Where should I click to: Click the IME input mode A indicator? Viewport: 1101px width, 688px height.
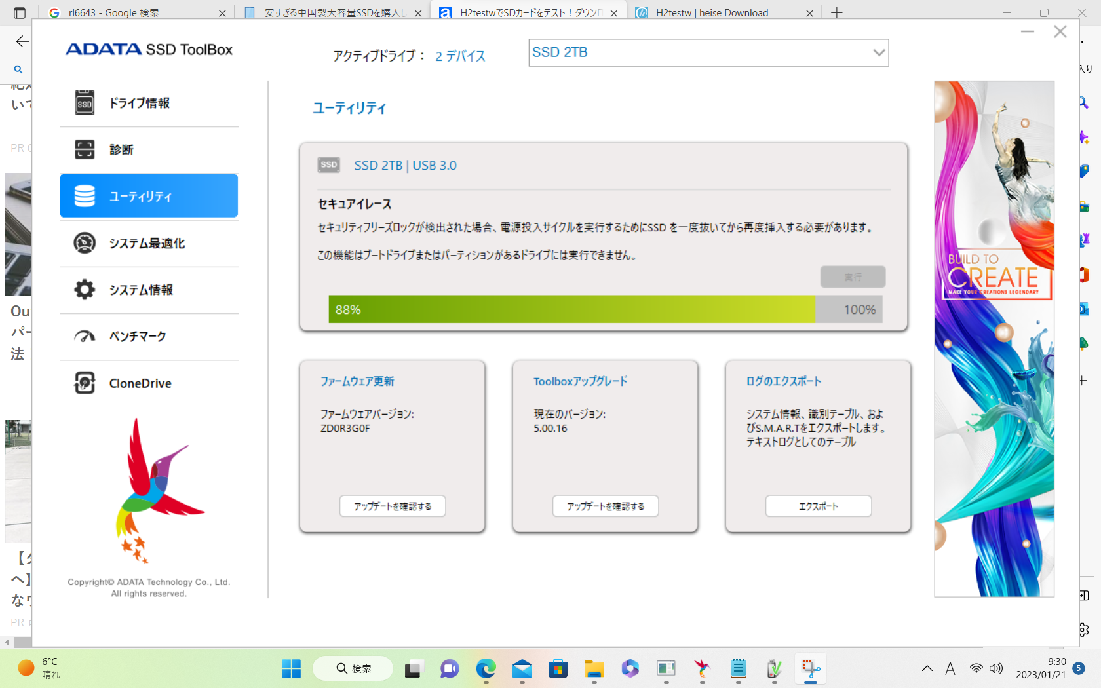click(950, 668)
